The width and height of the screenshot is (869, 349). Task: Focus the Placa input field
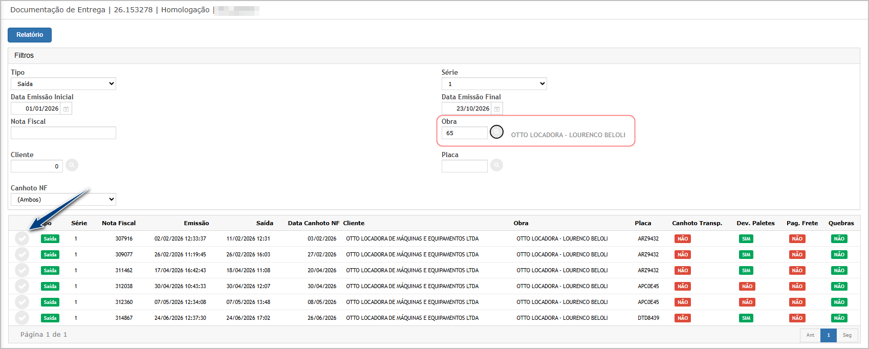tap(465, 166)
